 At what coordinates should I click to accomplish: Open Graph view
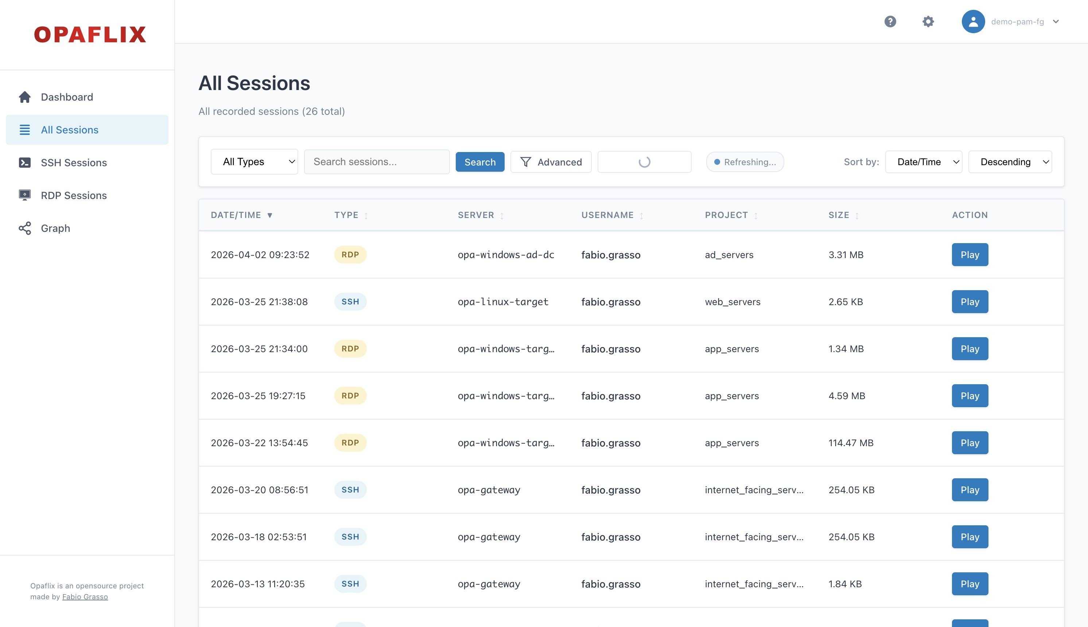[87, 228]
